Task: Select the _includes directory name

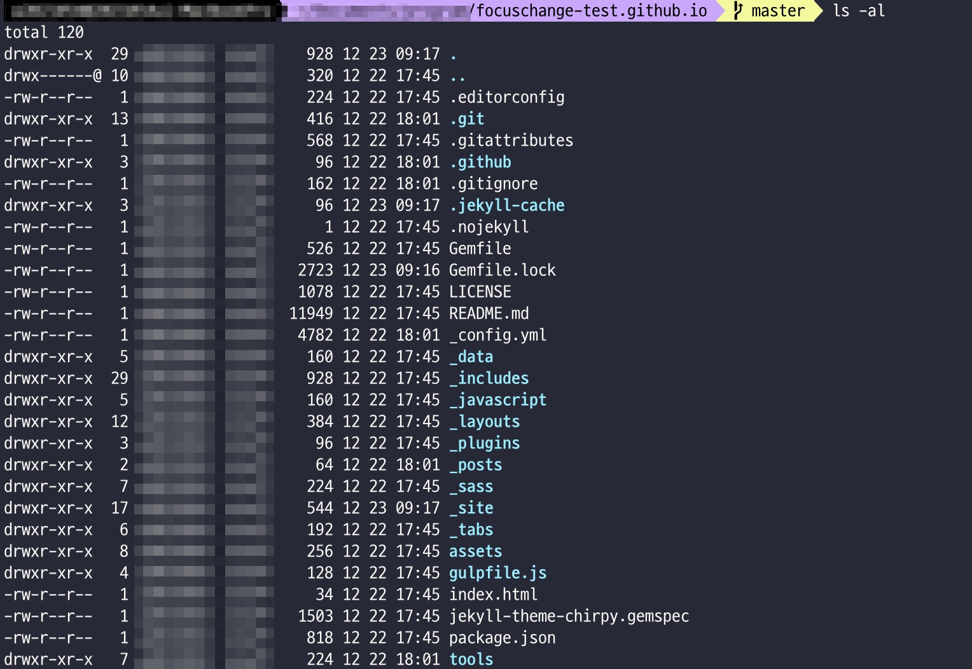Action: pos(489,378)
